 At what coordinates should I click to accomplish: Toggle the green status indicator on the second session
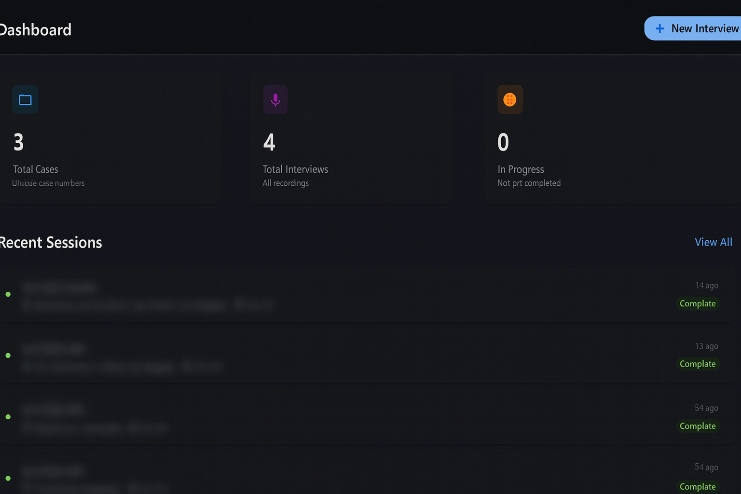[8, 355]
